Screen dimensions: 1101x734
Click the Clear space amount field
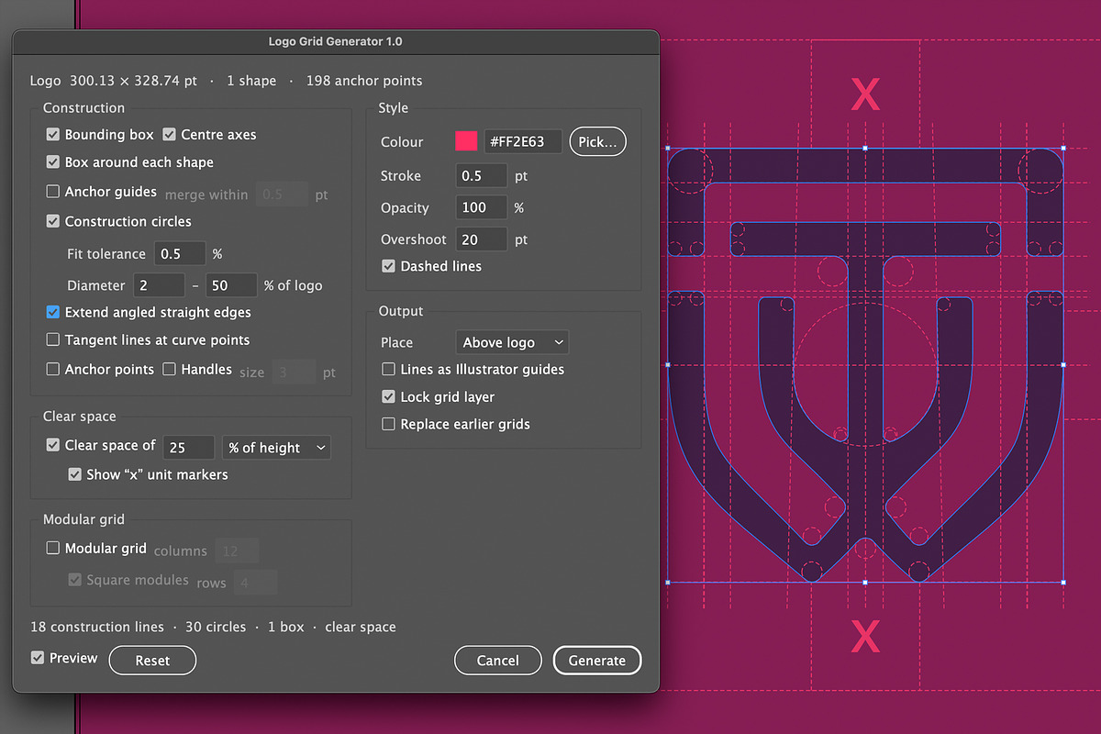point(189,448)
